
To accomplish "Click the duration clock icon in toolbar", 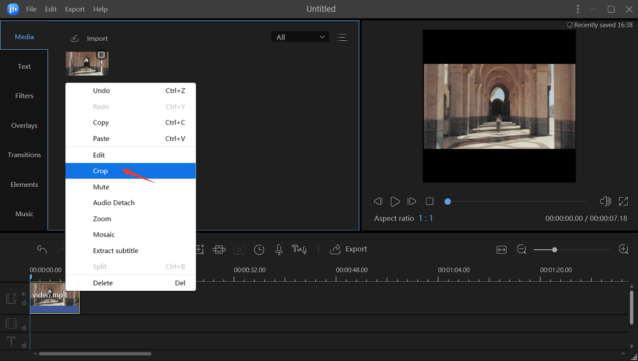I will 259,249.
